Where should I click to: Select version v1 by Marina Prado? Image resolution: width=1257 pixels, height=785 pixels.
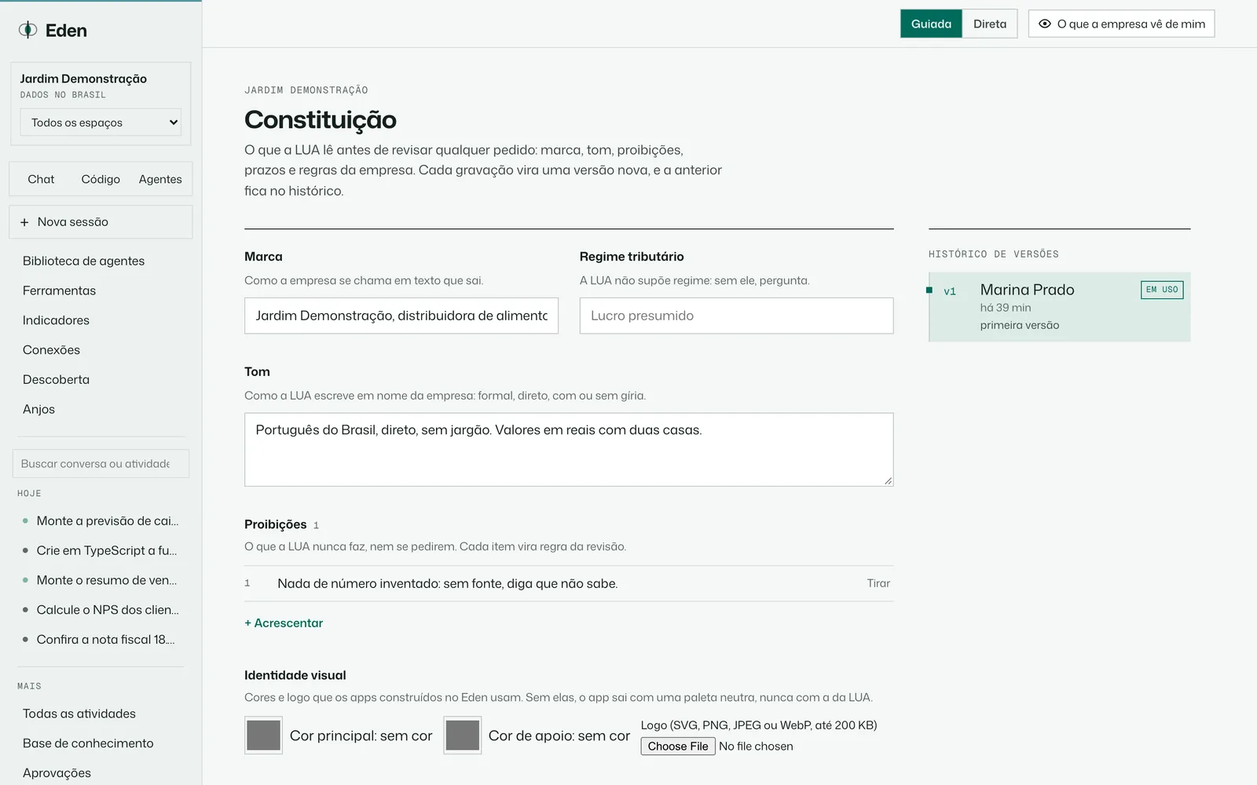tap(1060, 307)
